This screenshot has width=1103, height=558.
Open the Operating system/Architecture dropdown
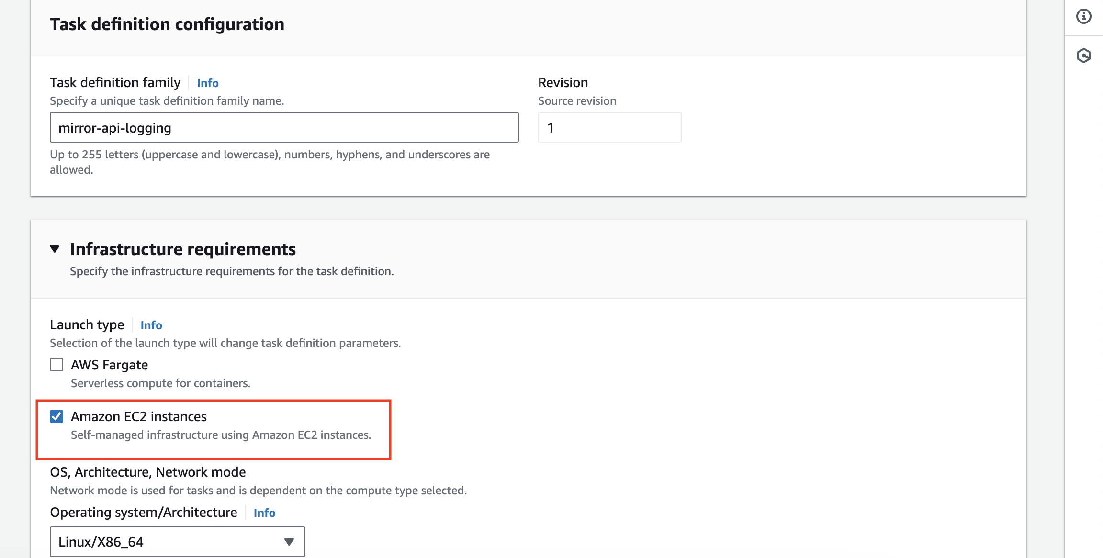177,541
